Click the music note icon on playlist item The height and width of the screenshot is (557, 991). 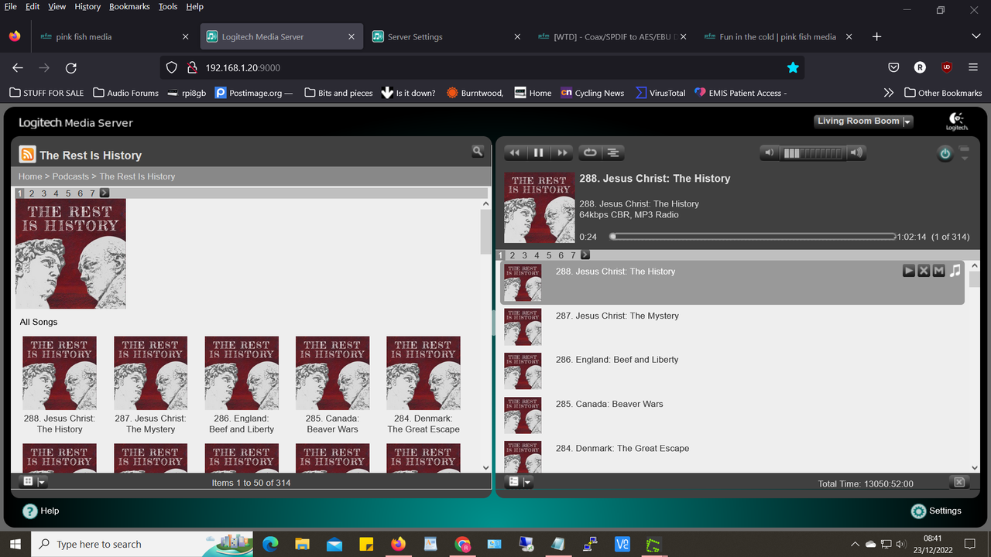955,271
